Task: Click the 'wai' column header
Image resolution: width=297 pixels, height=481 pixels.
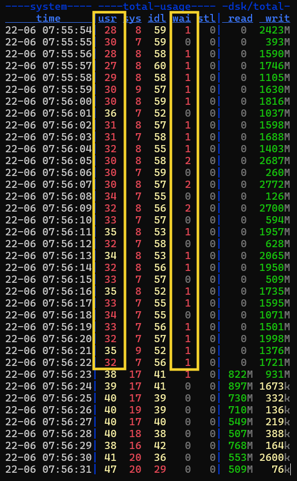Action: tap(182, 19)
